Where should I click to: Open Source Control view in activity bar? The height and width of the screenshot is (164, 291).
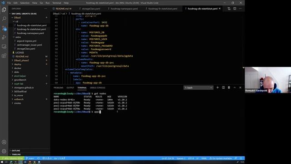click(x=4, y=28)
